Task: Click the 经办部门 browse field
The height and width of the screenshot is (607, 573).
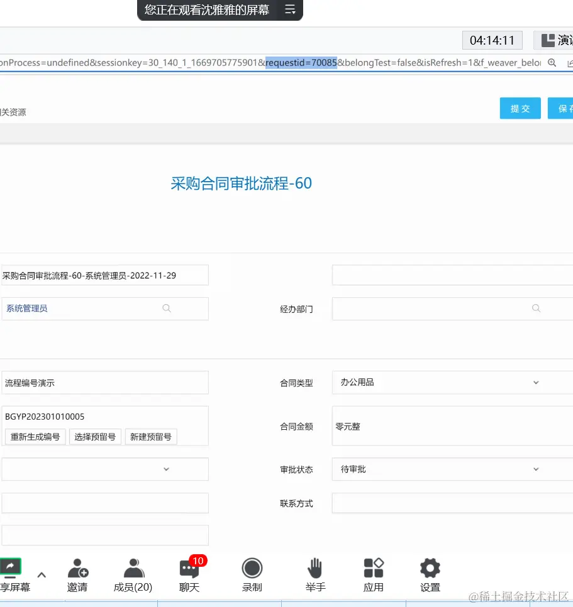Action: pos(452,309)
